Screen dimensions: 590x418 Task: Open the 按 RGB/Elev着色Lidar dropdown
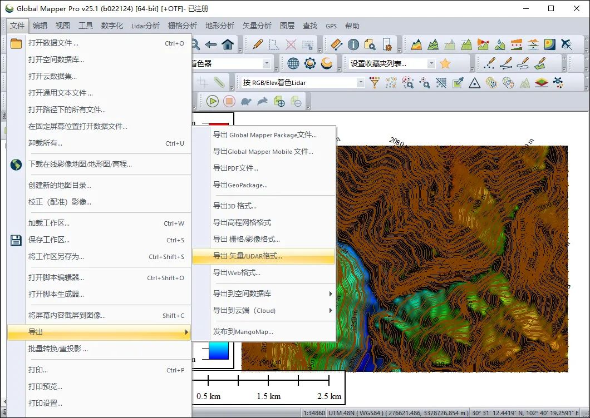coord(361,82)
